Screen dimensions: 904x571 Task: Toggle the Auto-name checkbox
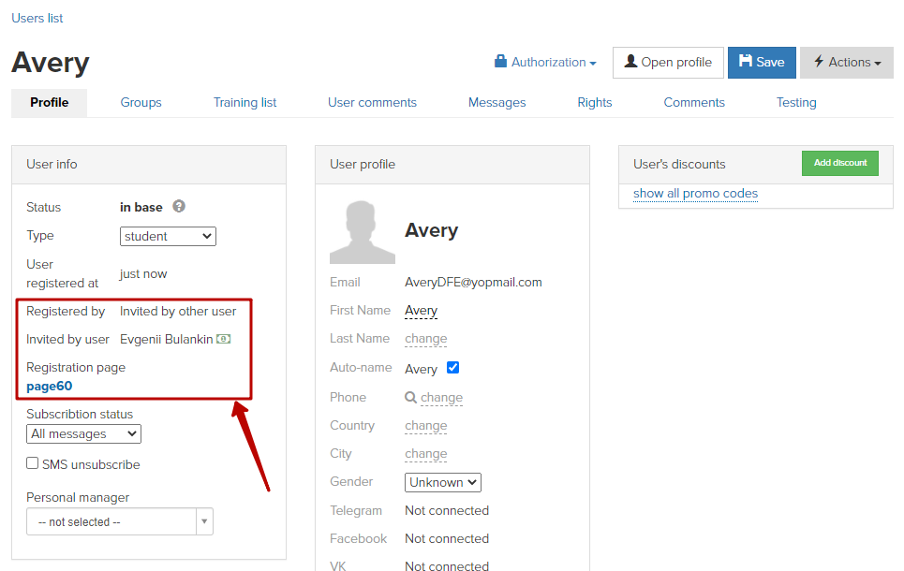click(x=453, y=368)
